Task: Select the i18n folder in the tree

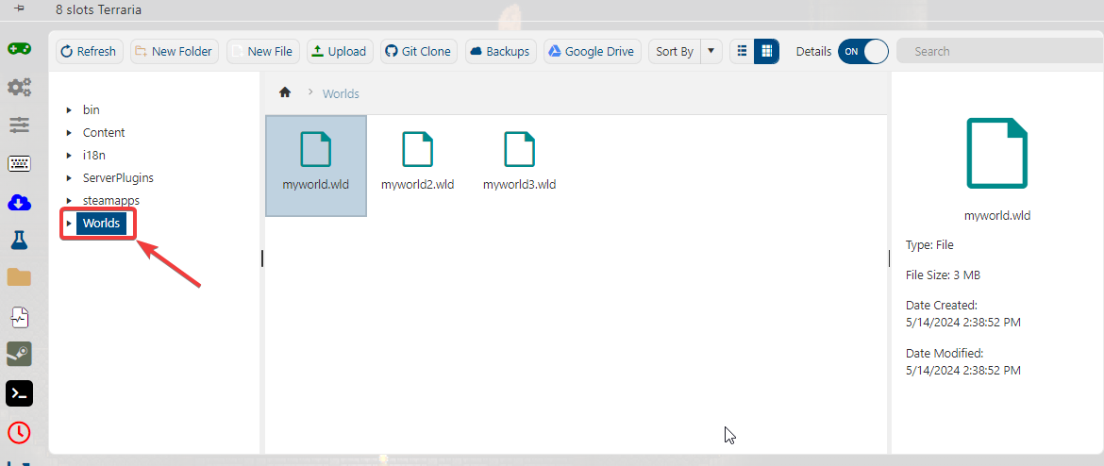Action: (x=93, y=155)
